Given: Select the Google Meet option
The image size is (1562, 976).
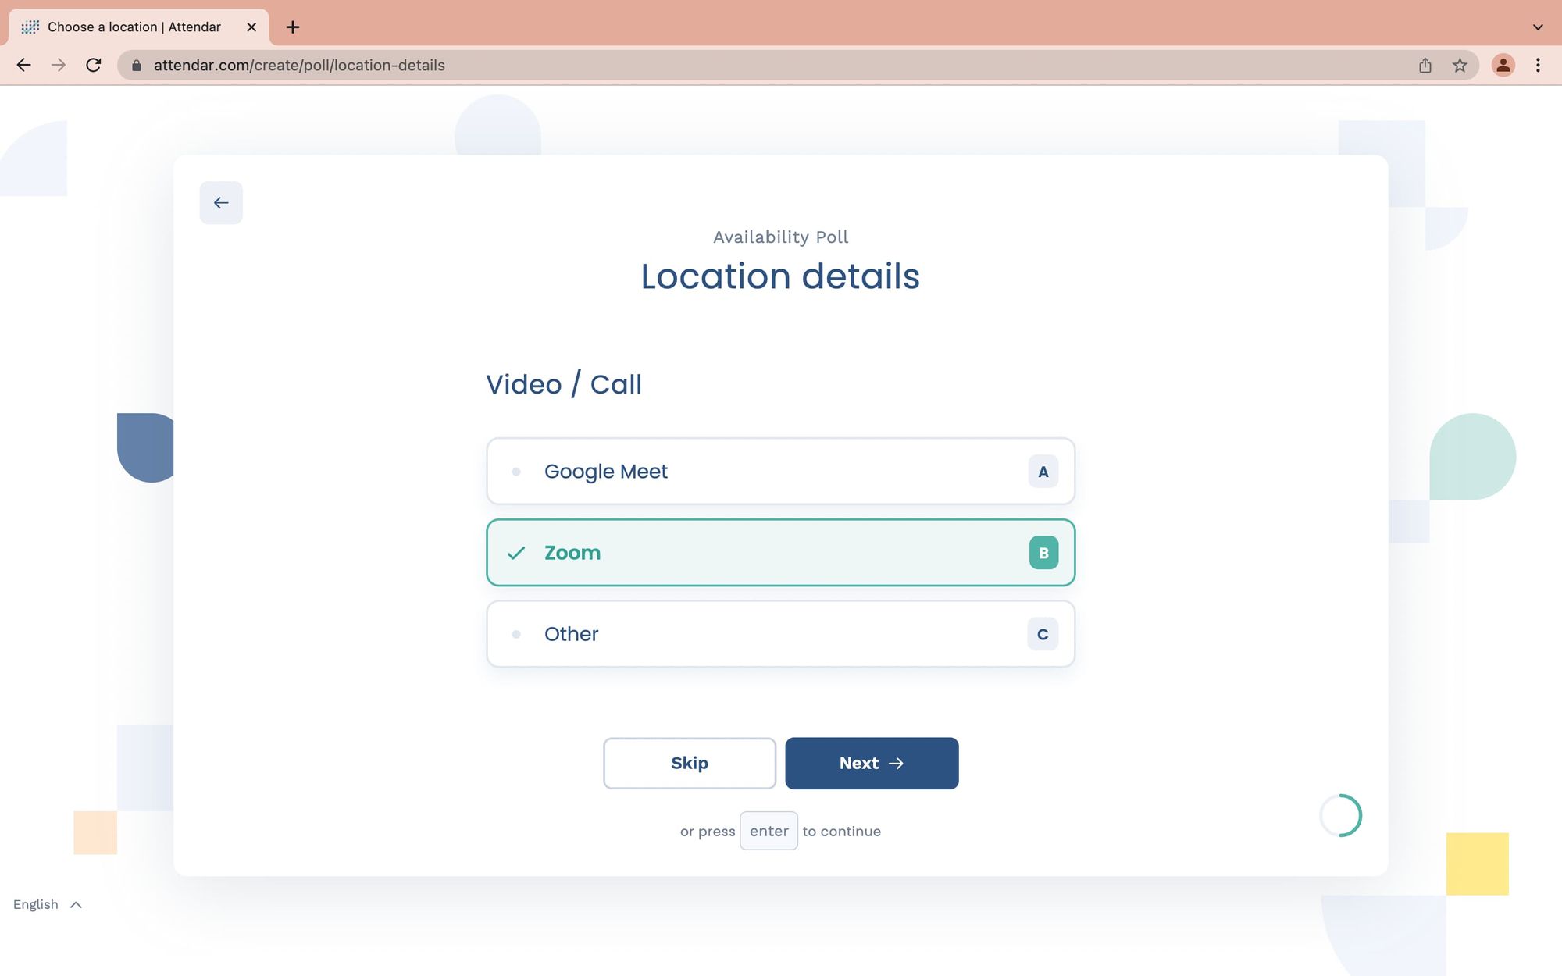Looking at the screenshot, I should (x=780, y=472).
